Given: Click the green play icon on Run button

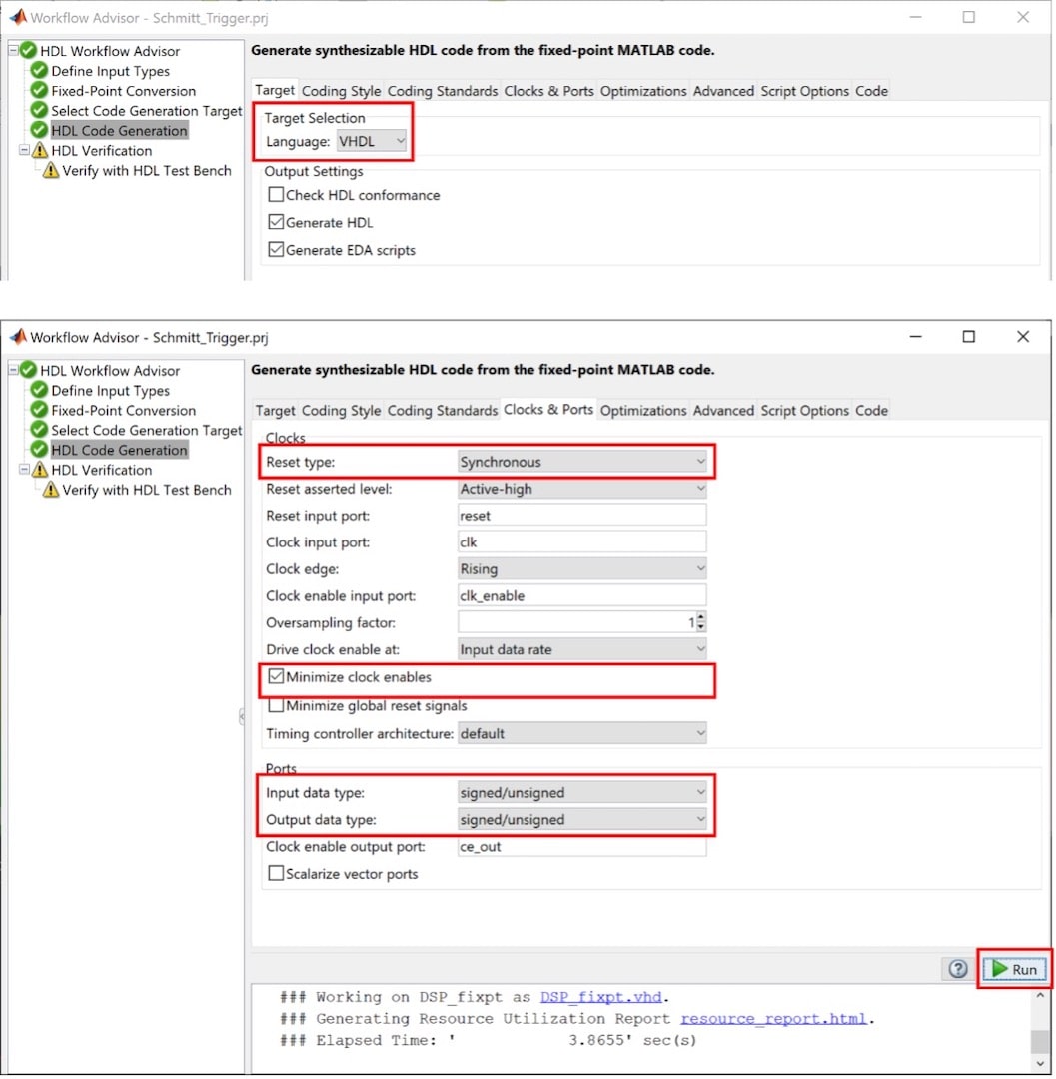Looking at the screenshot, I should click(x=999, y=969).
